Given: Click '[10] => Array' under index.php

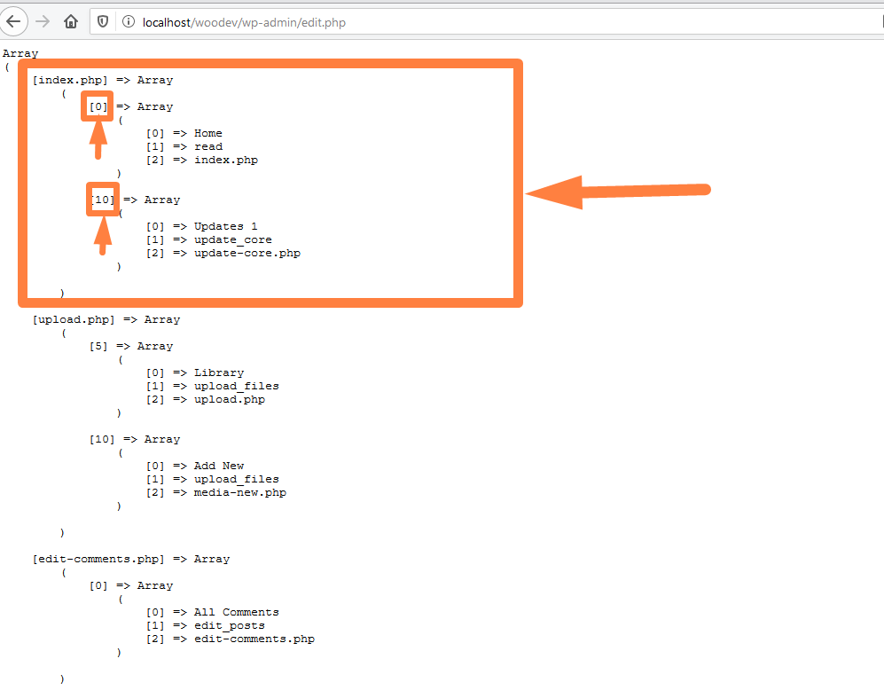Looking at the screenshot, I should (136, 200).
